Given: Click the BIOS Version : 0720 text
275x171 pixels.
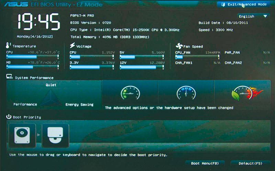Looking at the screenshot, I should (90, 23).
